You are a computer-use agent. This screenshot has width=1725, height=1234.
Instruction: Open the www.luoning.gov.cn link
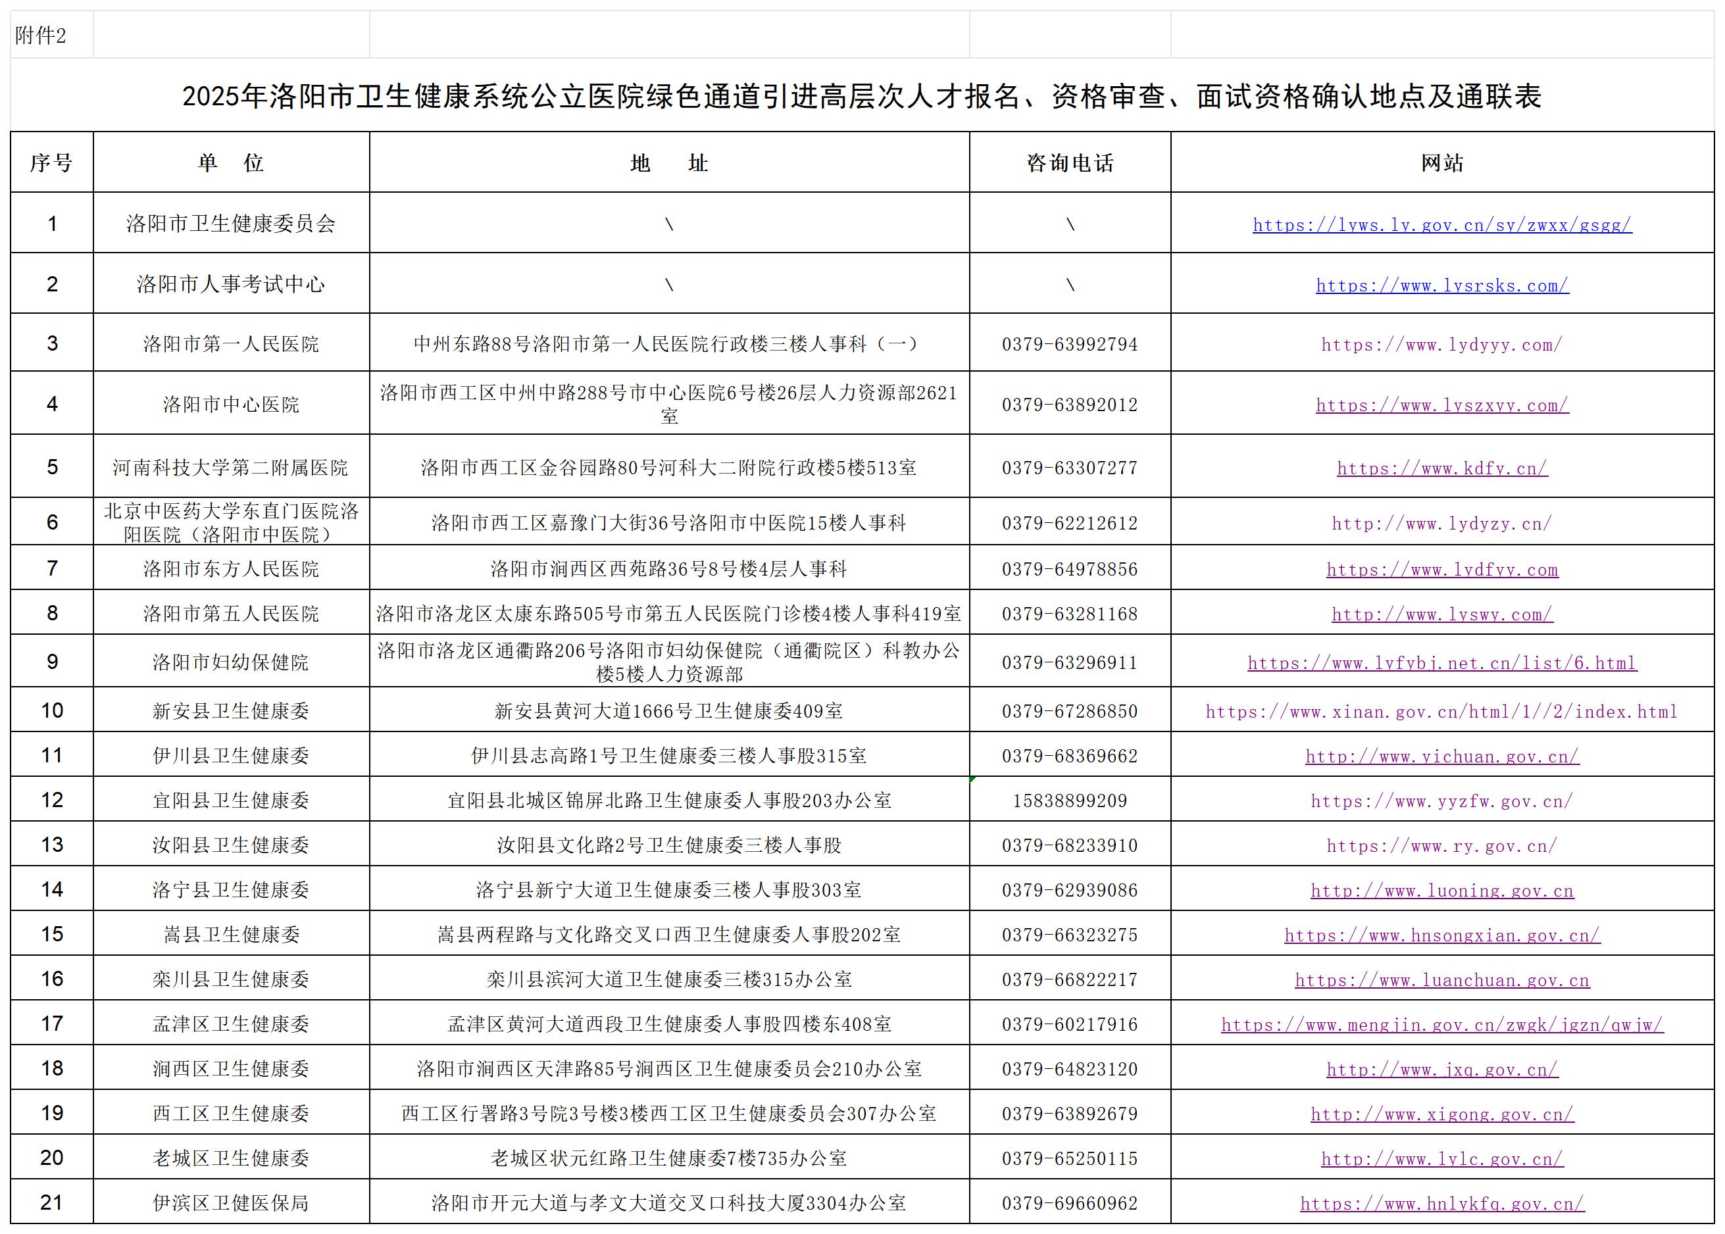[x=1441, y=891]
